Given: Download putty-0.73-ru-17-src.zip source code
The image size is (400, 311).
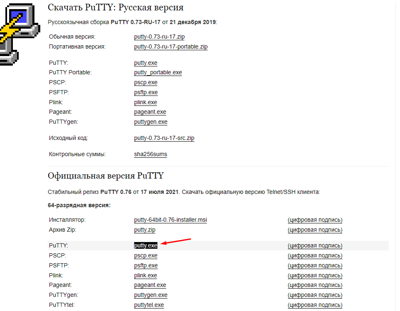Looking at the screenshot, I should pyautogui.click(x=164, y=138).
